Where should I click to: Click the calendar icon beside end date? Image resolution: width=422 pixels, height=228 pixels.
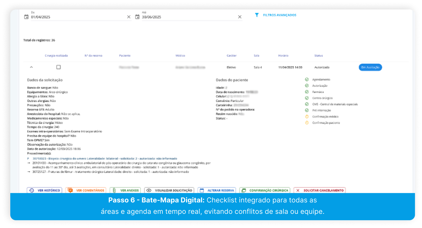click(137, 17)
